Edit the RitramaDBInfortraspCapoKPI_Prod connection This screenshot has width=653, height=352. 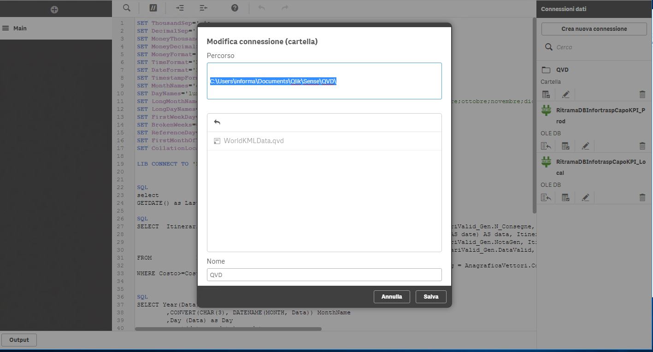[x=585, y=146]
